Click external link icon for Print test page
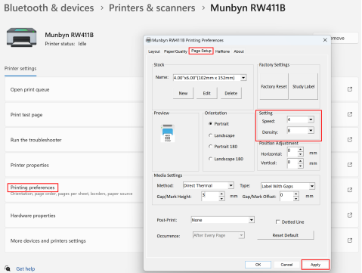 click(350, 114)
